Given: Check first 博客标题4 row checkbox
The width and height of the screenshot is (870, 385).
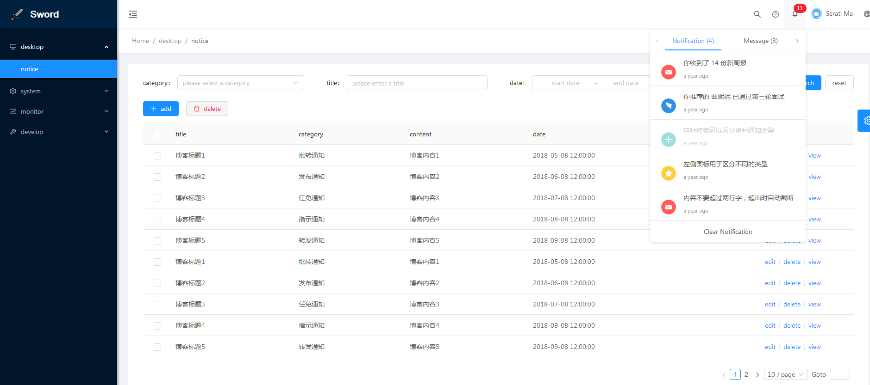Looking at the screenshot, I should [157, 220].
